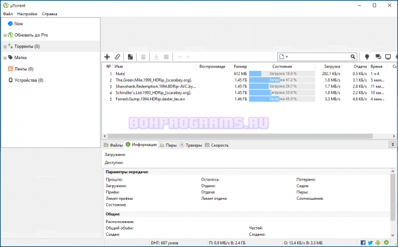Screen dimensions: 398x247
Task: Select Устройства (0) devices item
Action: coord(29,80)
